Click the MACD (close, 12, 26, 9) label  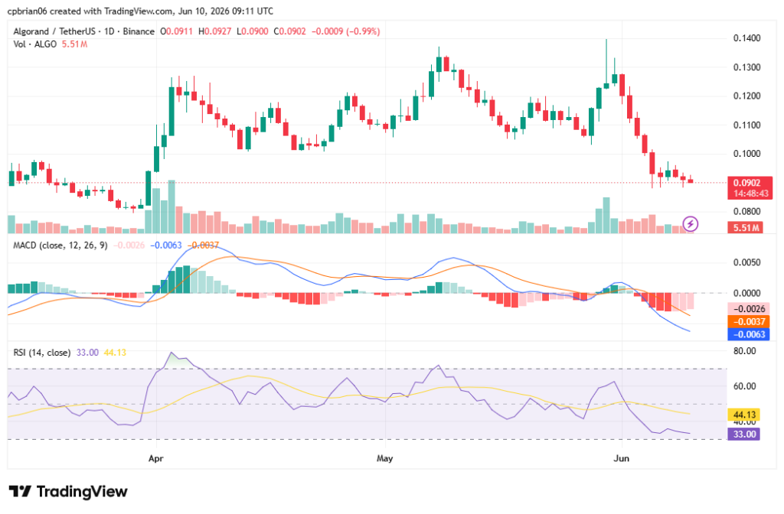pyautogui.click(x=60, y=246)
